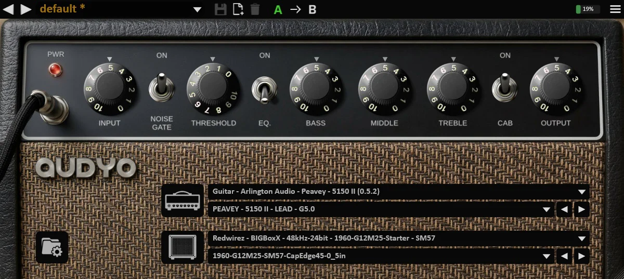Select previous amp model with left arrow
The height and width of the screenshot is (279, 624).
(x=563, y=209)
